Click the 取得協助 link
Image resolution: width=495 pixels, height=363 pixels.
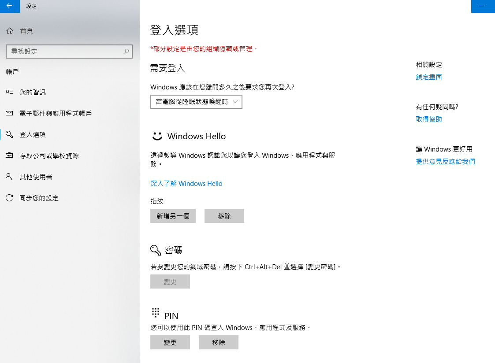point(429,119)
